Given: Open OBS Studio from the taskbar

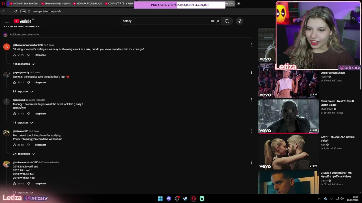Looking at the screenshot, I should [177, 198].
